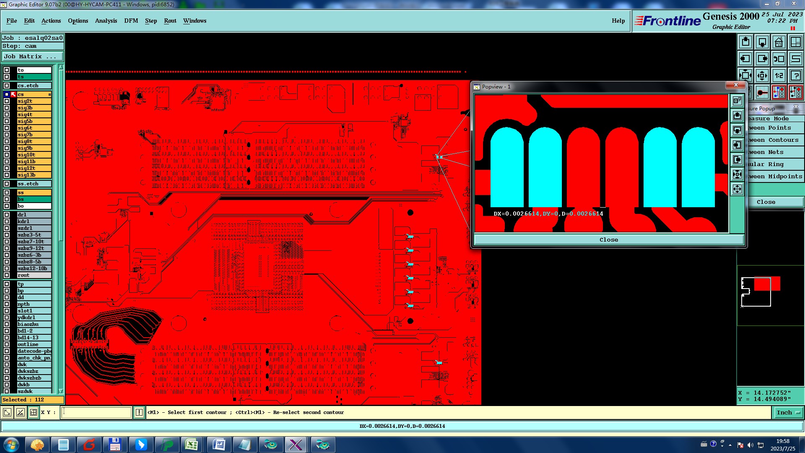The image size is (805, 453).
Task: Toggle display checkbox for layer drl
Action: pos(7,215)
